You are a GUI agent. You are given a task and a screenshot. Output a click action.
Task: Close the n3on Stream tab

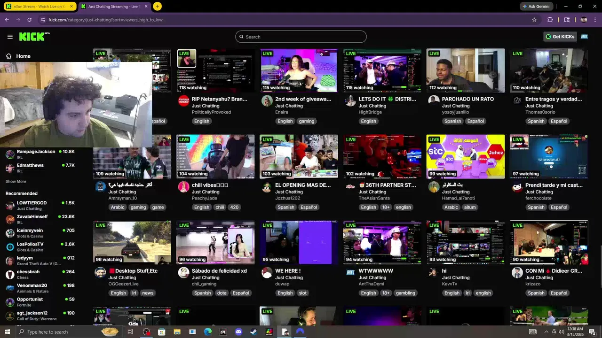coord(71,7)
